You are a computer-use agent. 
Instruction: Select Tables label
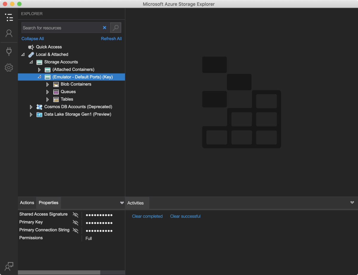pos(67,99)
